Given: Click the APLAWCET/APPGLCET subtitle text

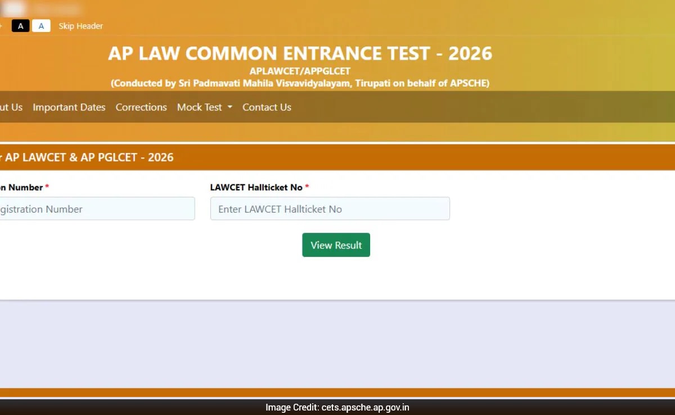Looking at the screenshot, I should click(300, 71).
